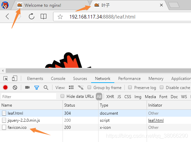
Task: Open network search magnifier icon
Action: point(46,87)
